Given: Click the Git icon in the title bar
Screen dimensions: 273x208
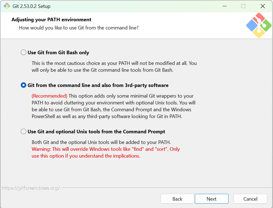Looking at the screenshot, I should (x=7, y=6).
